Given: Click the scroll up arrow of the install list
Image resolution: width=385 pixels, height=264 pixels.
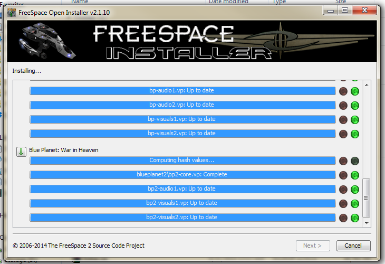Looking at the screenshot, I should pyautogui.click(x=367, y=85).
